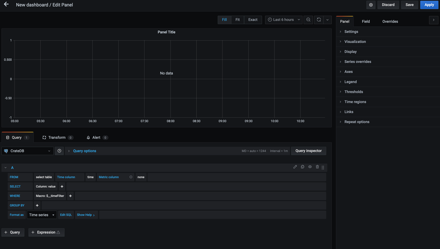Click Show Help

pos(86,215)
